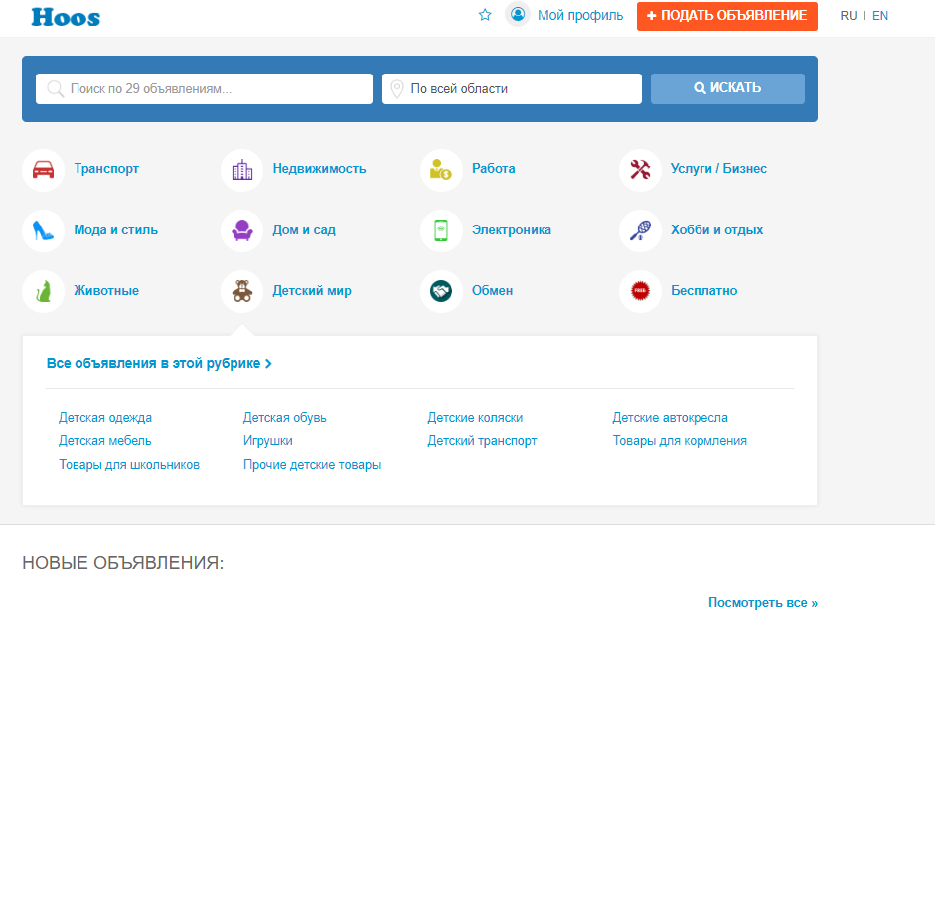Image resolution: width=935 pixels, height=903 pixels.
Task: Open 'Мой профиль' account menu
Action: tap(579, 15)
